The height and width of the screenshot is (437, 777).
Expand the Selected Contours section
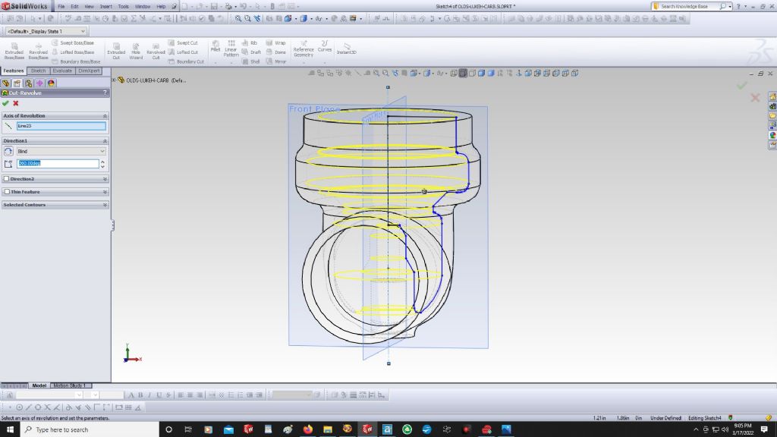105,205
